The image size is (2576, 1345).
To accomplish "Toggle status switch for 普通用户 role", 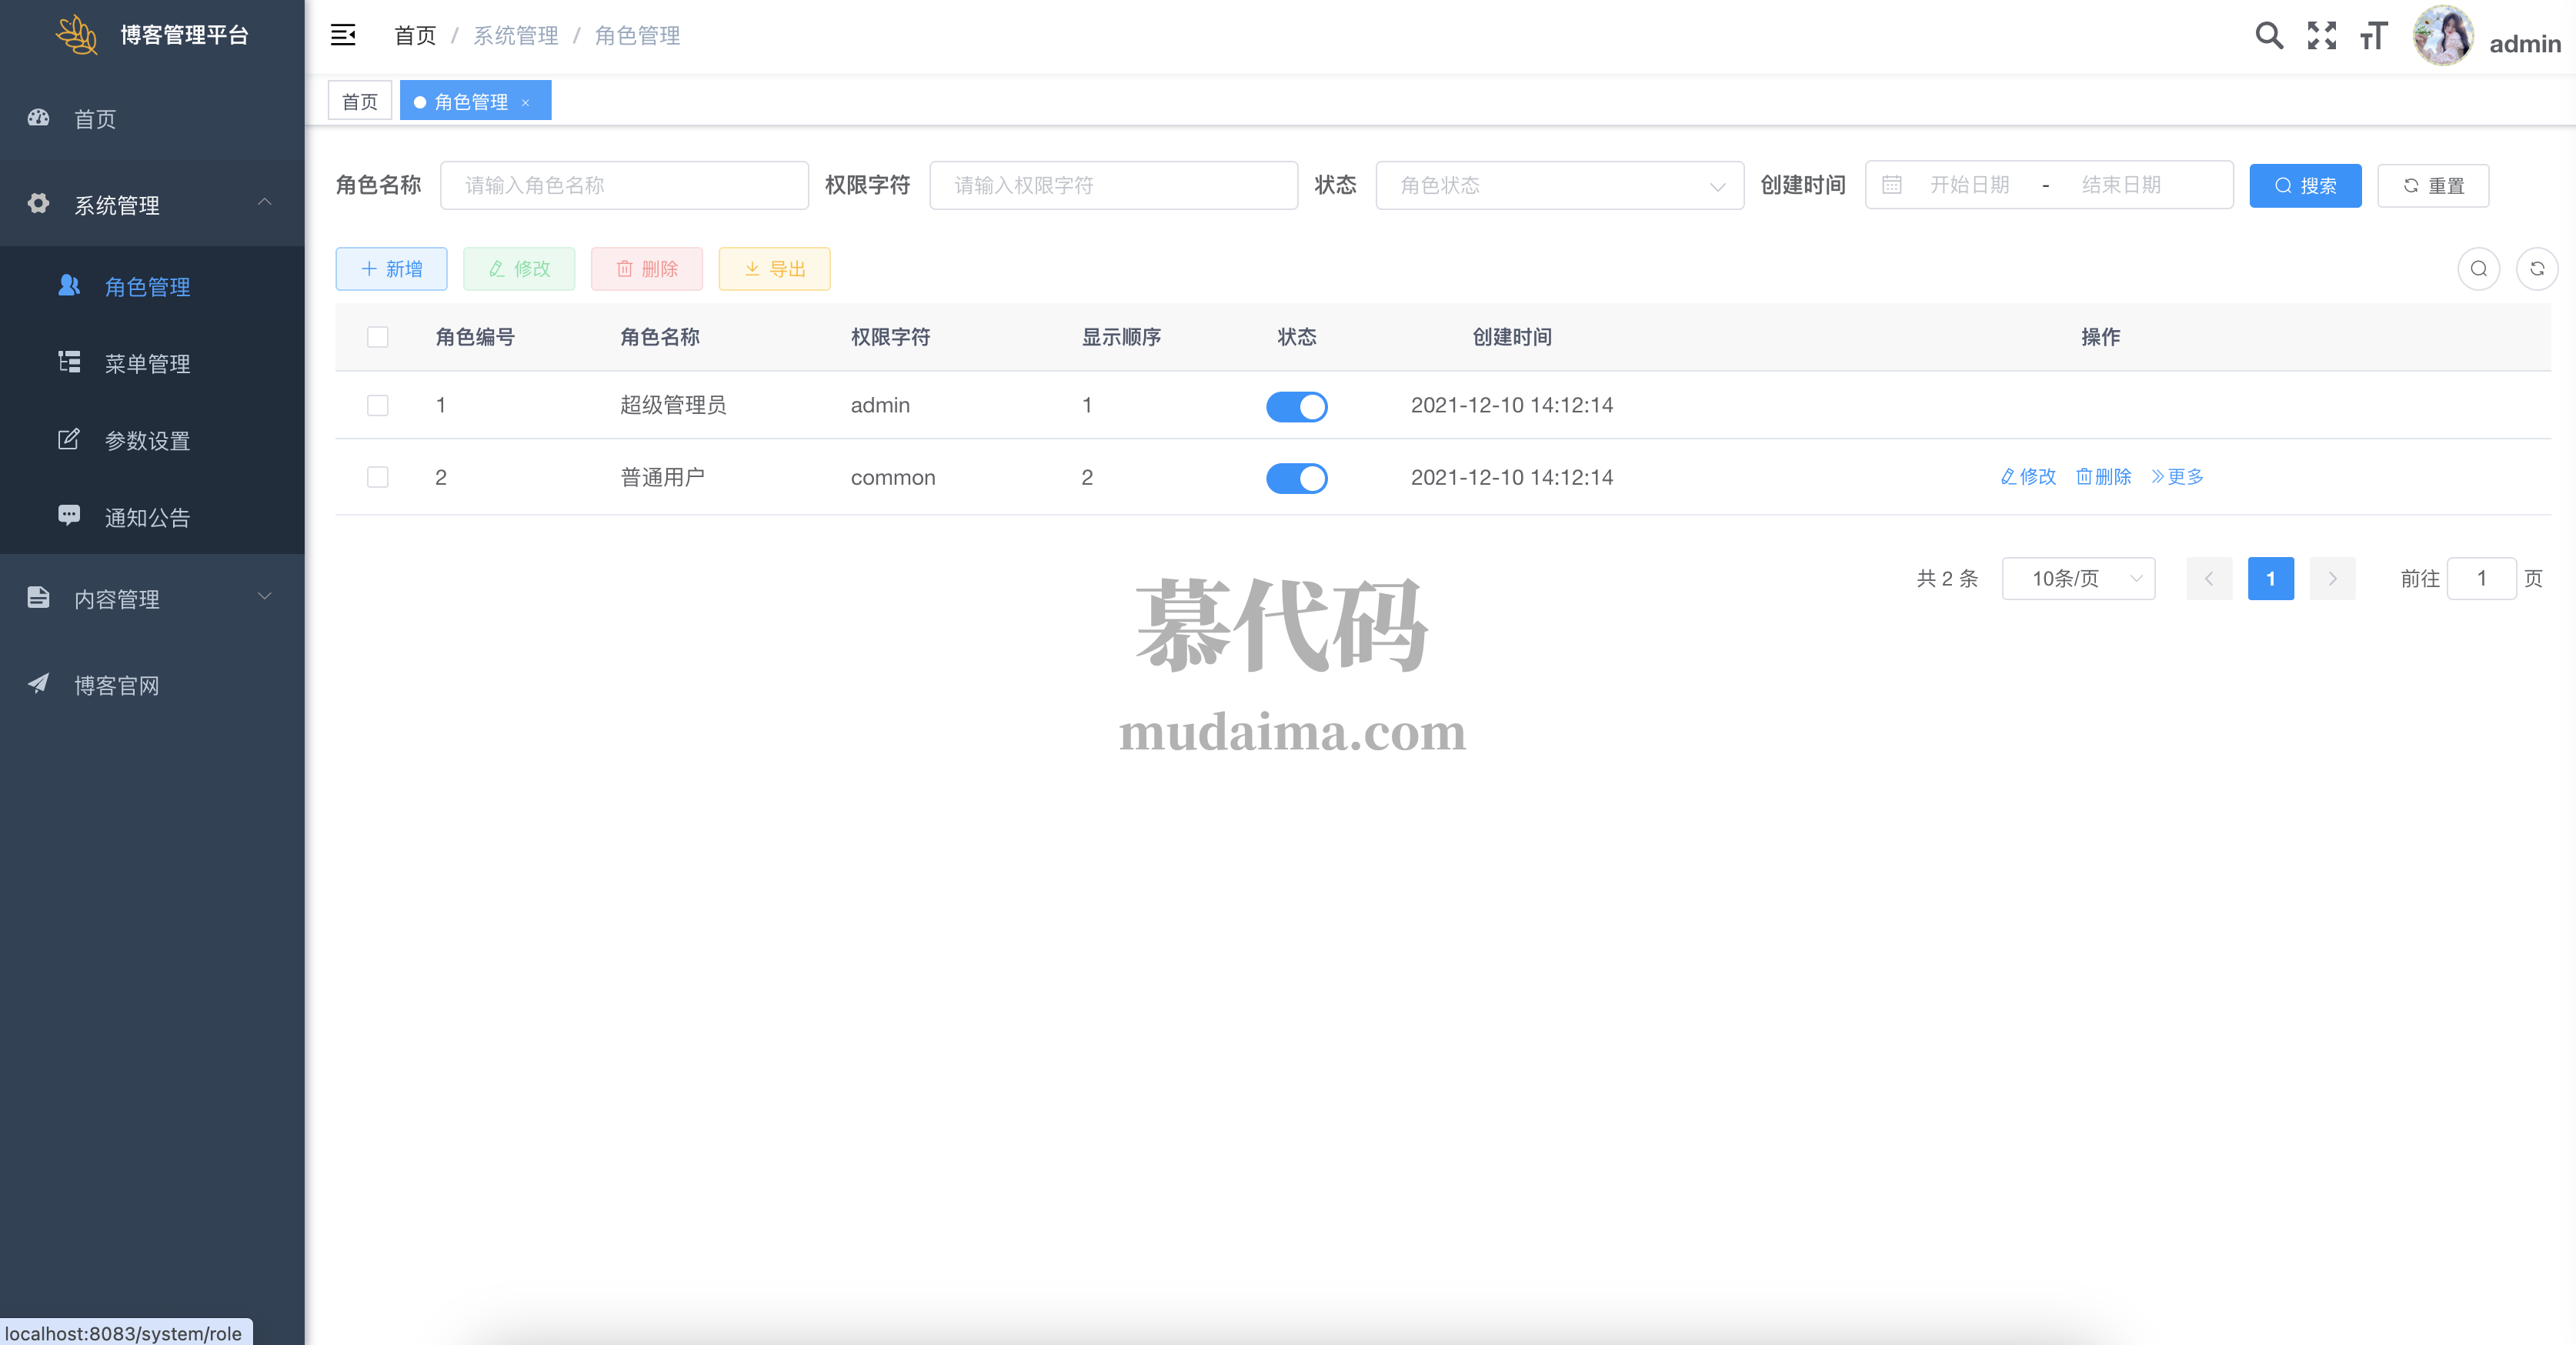I will [x=1296, y=479].
